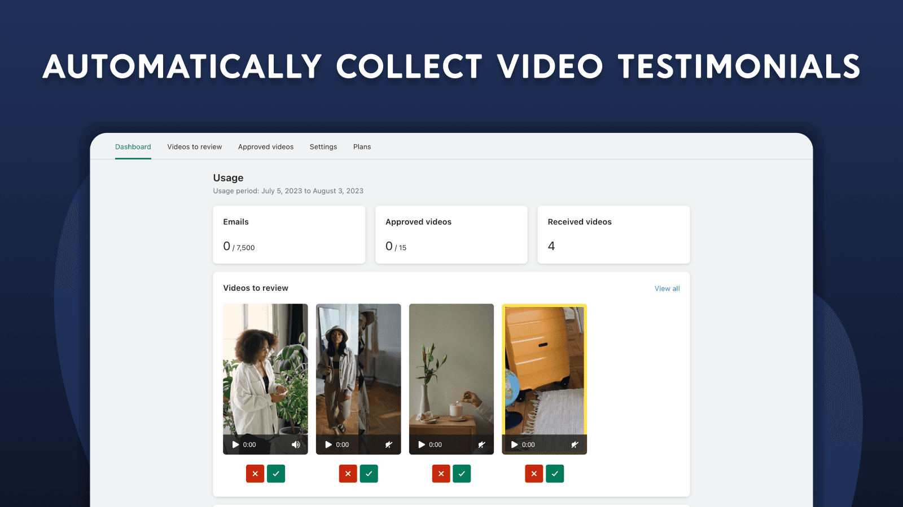Image resolution: width=903 pixels, height=507 pixels.
Task: Unmute the flower vase video
Action: (x=481, y=444)
